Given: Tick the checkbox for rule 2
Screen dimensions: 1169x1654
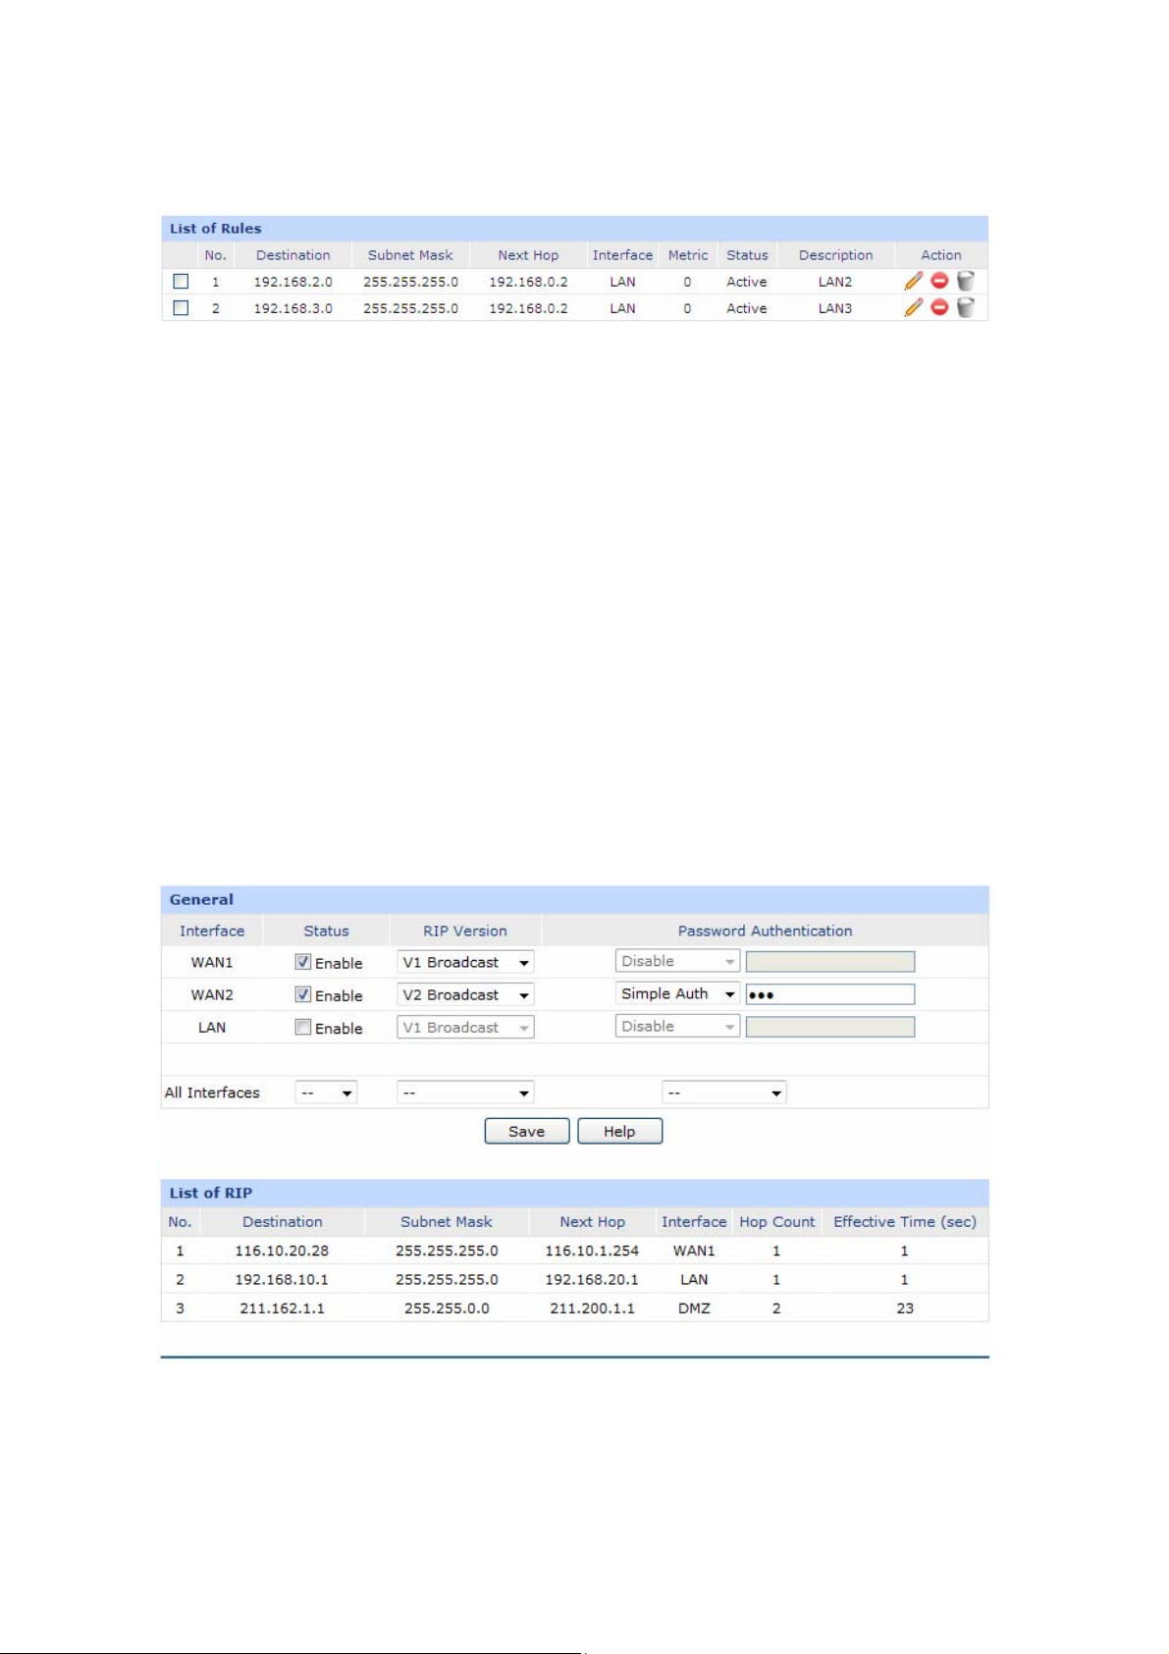Looking at the screenshot, I should (x=181, y=308).
